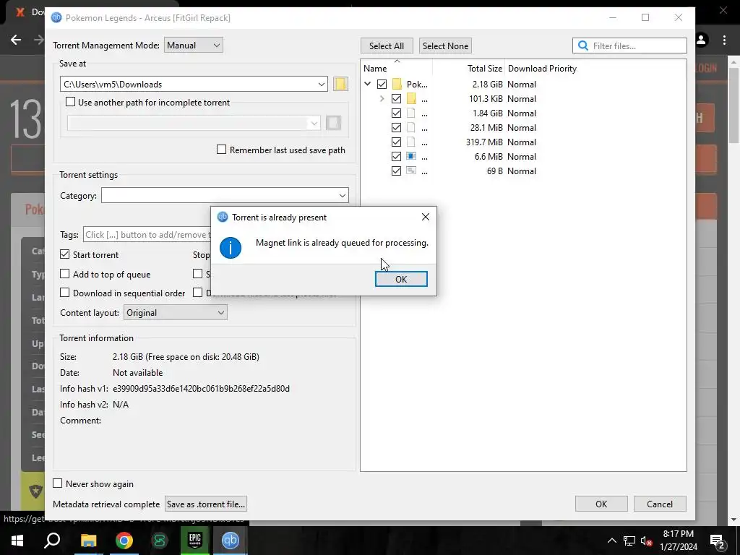Open the notification center in the taskbar
The image size is (740, 555).
(718, 541)
